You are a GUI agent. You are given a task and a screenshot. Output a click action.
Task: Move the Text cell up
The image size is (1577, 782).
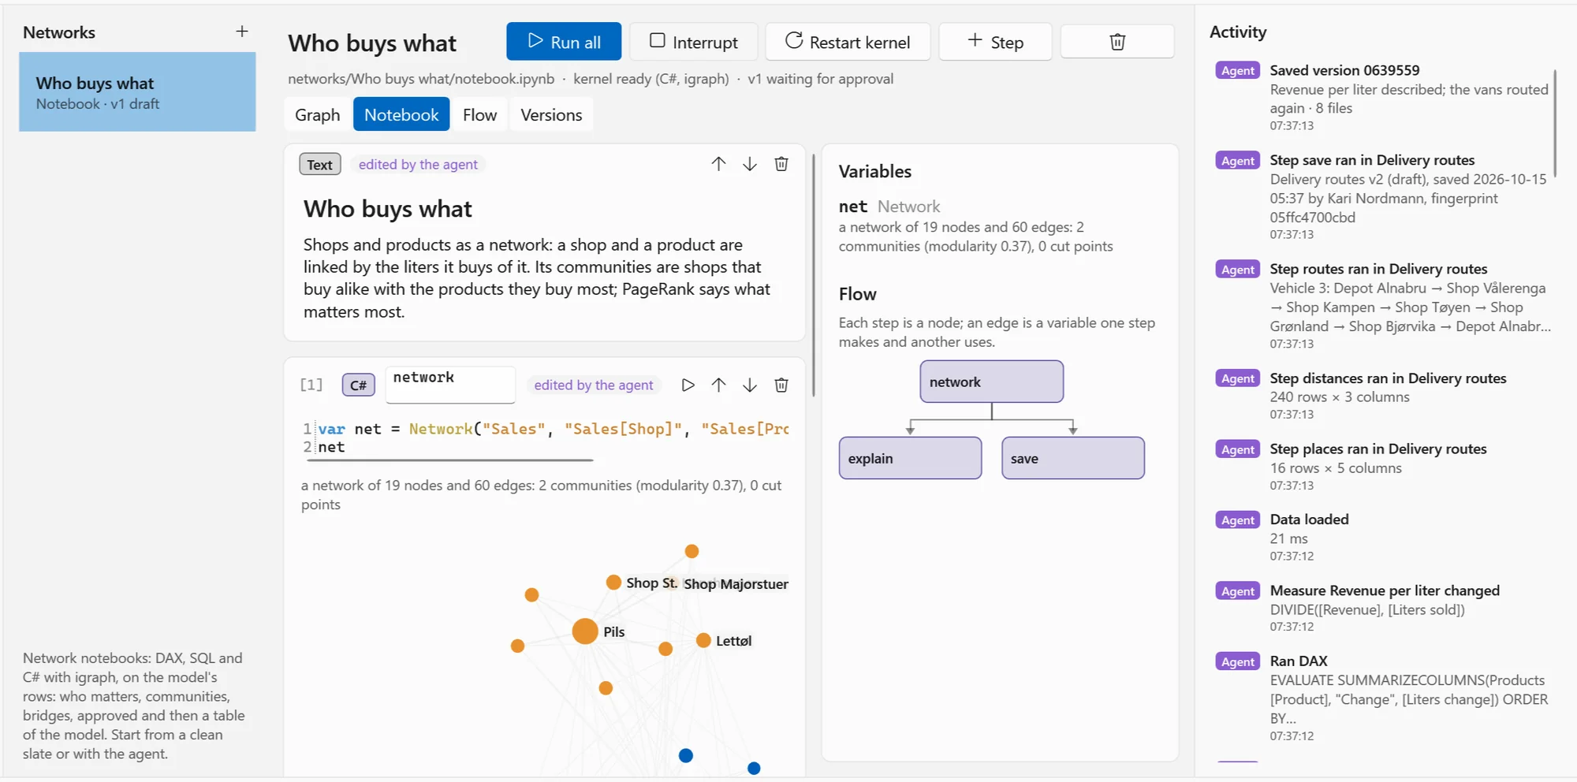[718, 164]
